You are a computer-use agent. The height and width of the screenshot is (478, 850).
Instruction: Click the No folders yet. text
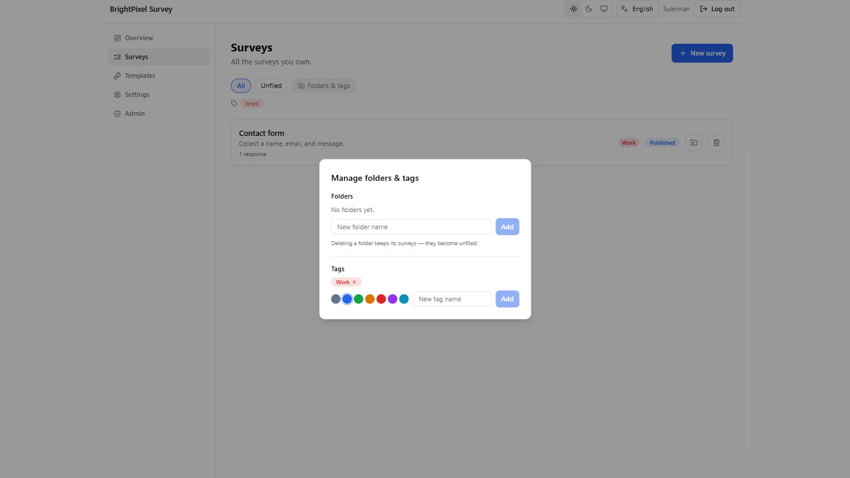tap(352, 210)
